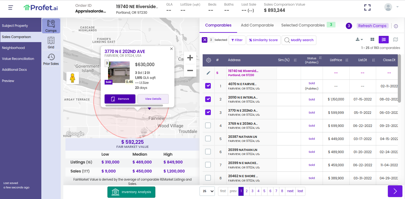The width and height of the screenshot is (405, 199).
Task: Select comparable 20387 NATHAN LN checkbox
Action: coord(208,138)
